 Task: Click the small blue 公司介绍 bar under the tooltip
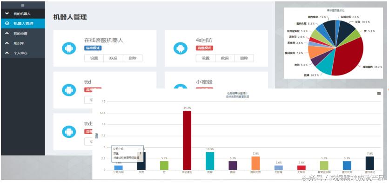[x=119, y=168]
